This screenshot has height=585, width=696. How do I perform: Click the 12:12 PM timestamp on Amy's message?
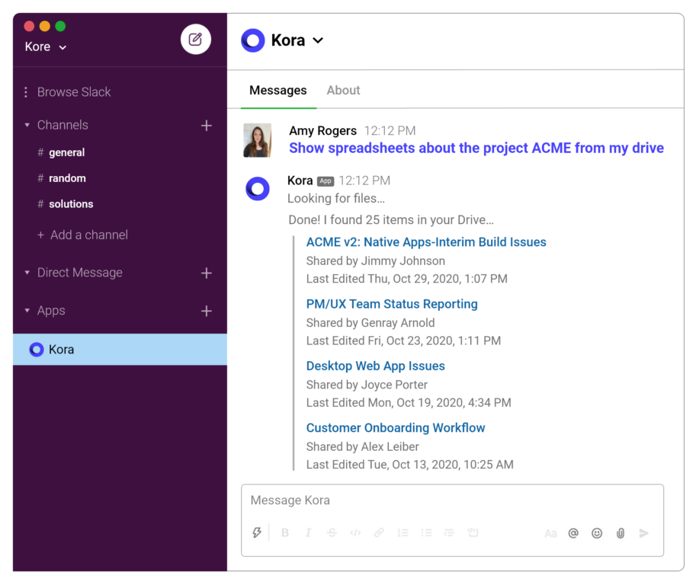tap(390, 131)
